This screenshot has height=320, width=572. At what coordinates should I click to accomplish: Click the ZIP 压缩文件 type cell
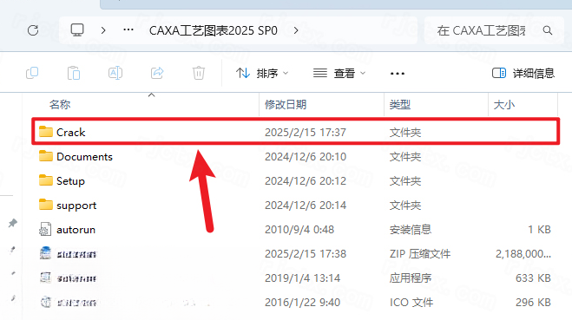pos(420,254)
